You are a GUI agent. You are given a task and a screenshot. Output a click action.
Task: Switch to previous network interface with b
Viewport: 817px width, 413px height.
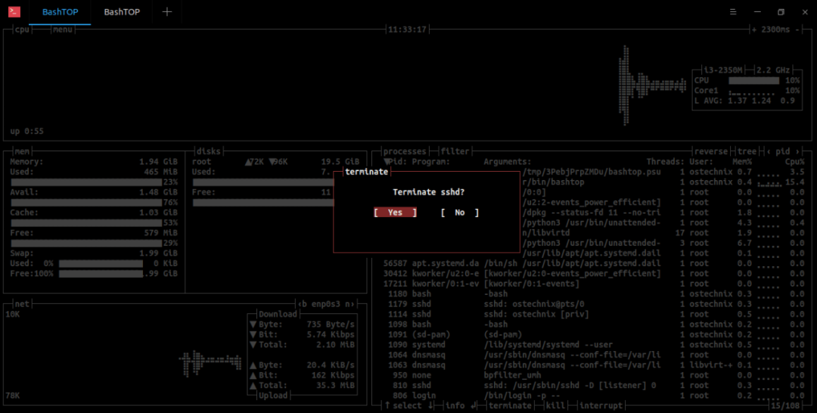click(x=302, y=304)
